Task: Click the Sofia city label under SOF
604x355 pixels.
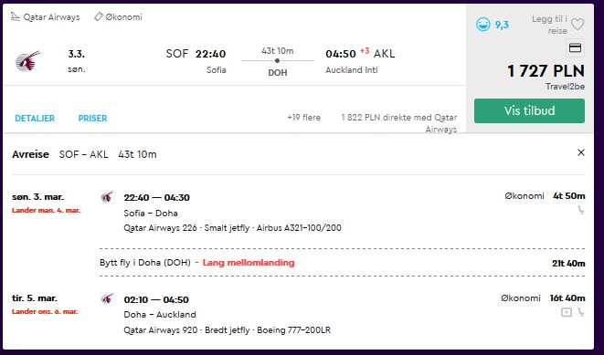Action: point(216,70)
